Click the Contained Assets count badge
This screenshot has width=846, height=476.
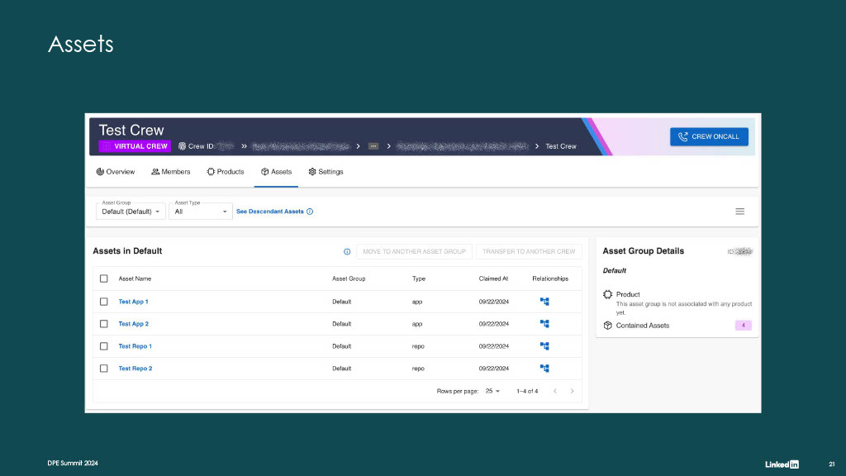coord(743,326)
